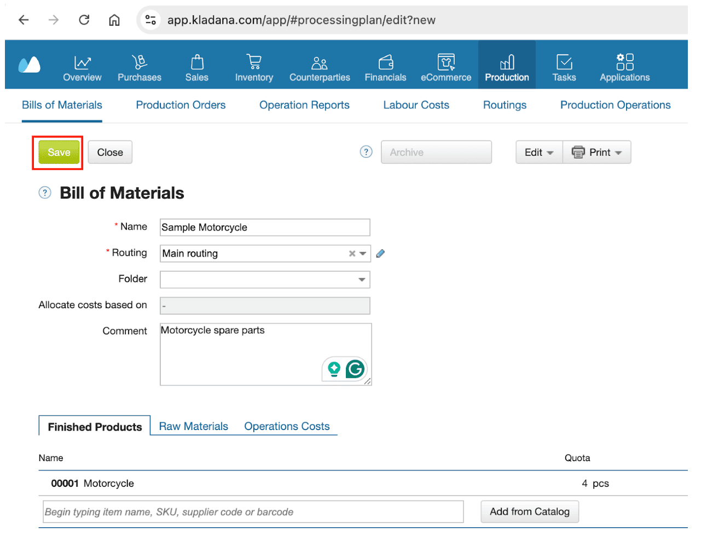Click the Allocate costs based on field
Viewport: 707px width, 542px height.
point(265,306)
